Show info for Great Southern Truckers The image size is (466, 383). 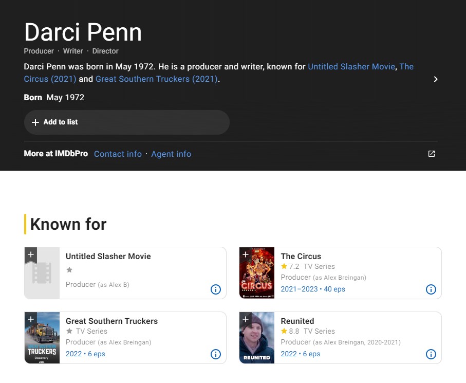pos(216,354)
